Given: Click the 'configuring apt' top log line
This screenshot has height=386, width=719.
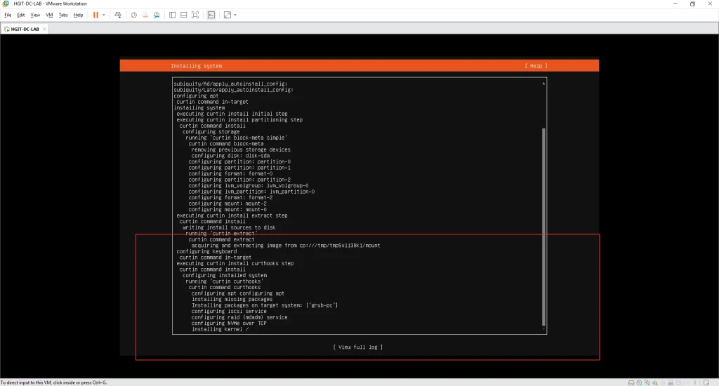Looking at the screenshot, I should 197,96.
